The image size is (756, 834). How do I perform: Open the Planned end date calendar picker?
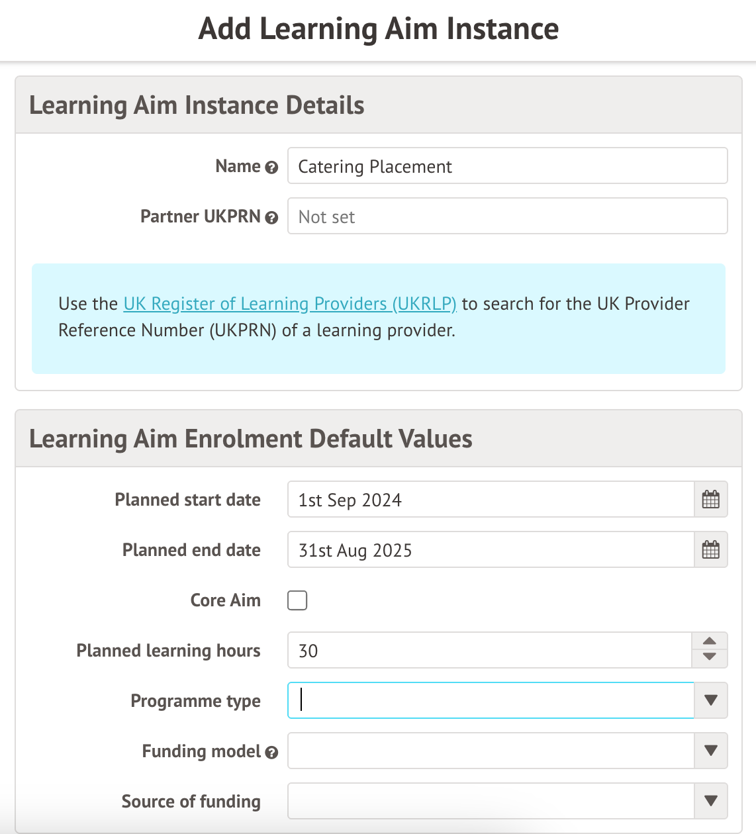710,550
